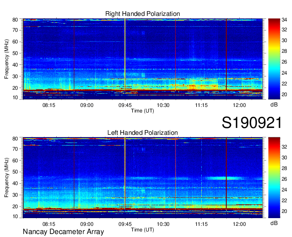Click the 10 MHz label on upper plot

[15, 97]
